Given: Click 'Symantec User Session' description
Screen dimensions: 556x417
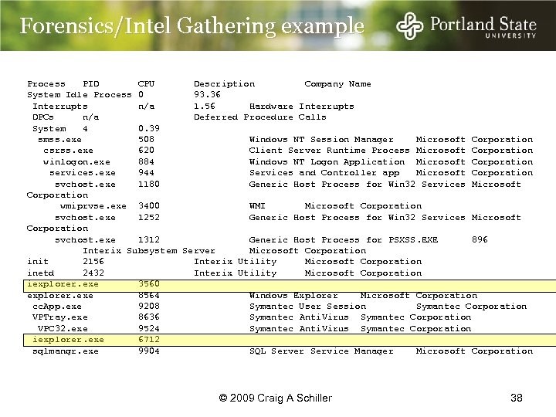Looking at the screenshot, I should pyautogui.click(x=307, y=307).
